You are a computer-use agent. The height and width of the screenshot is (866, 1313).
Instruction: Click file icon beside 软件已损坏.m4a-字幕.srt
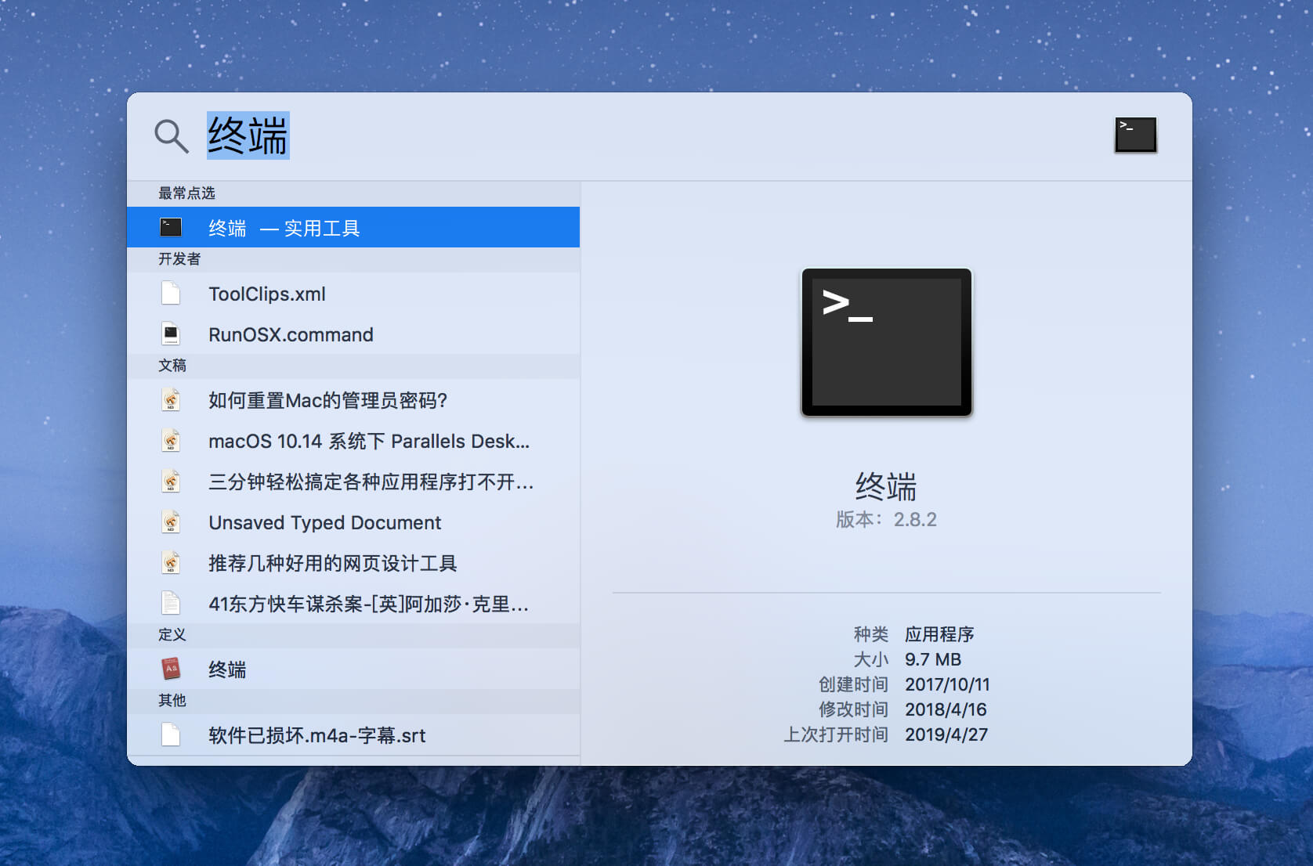(171, 735)
